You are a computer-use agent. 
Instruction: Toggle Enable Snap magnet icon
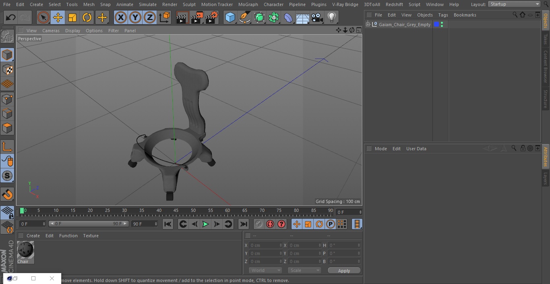click(7, 195)
